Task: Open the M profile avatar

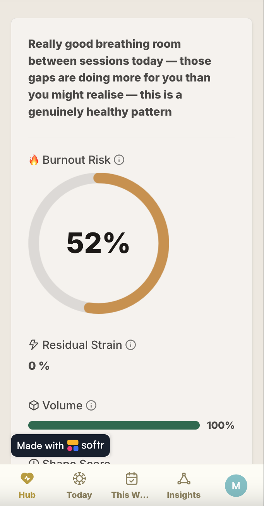Action: click(236, 485)
